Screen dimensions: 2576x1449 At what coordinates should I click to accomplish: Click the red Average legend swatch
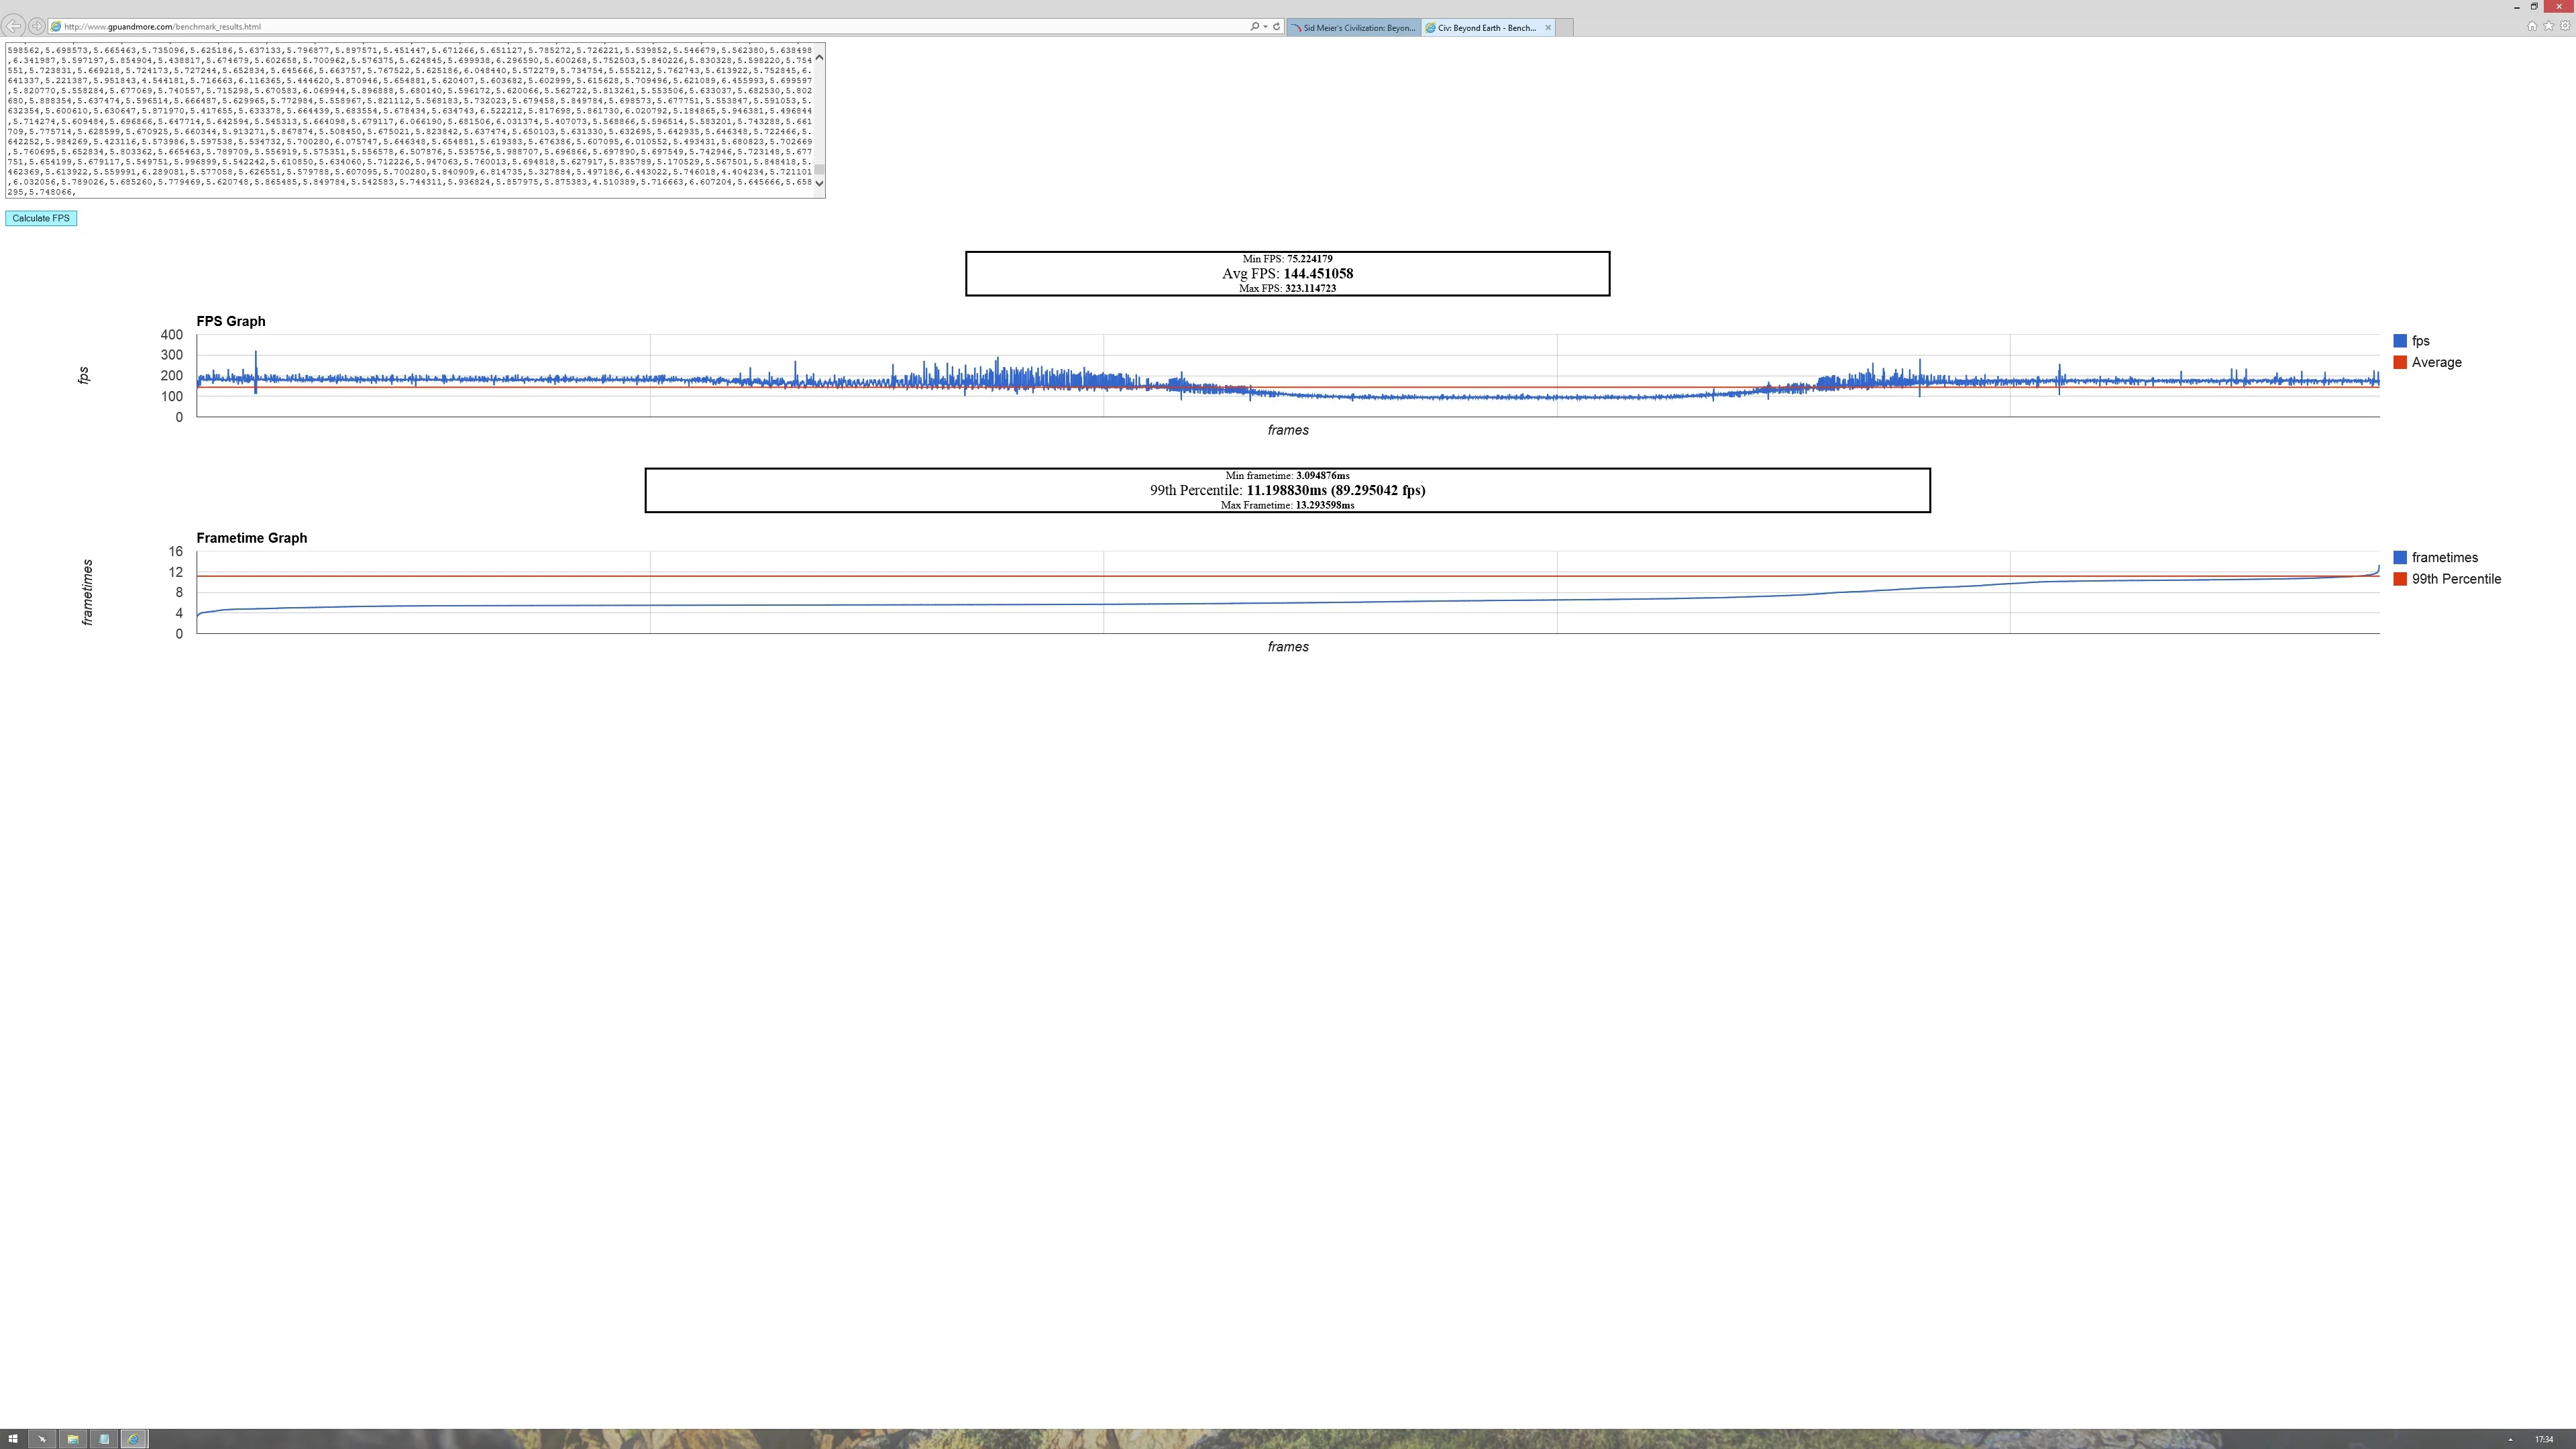point(2399,362)
